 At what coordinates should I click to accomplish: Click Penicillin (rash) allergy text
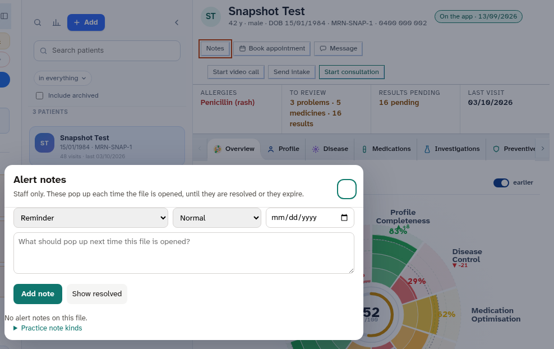tap(228, 103)
